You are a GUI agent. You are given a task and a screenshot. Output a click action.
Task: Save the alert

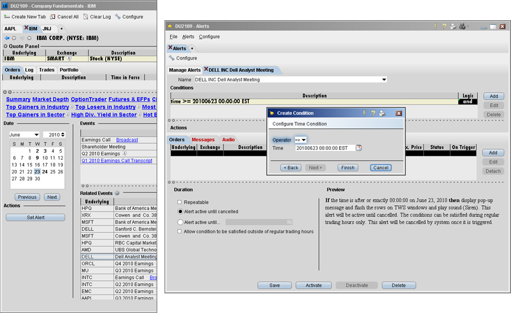click(275, 286)
